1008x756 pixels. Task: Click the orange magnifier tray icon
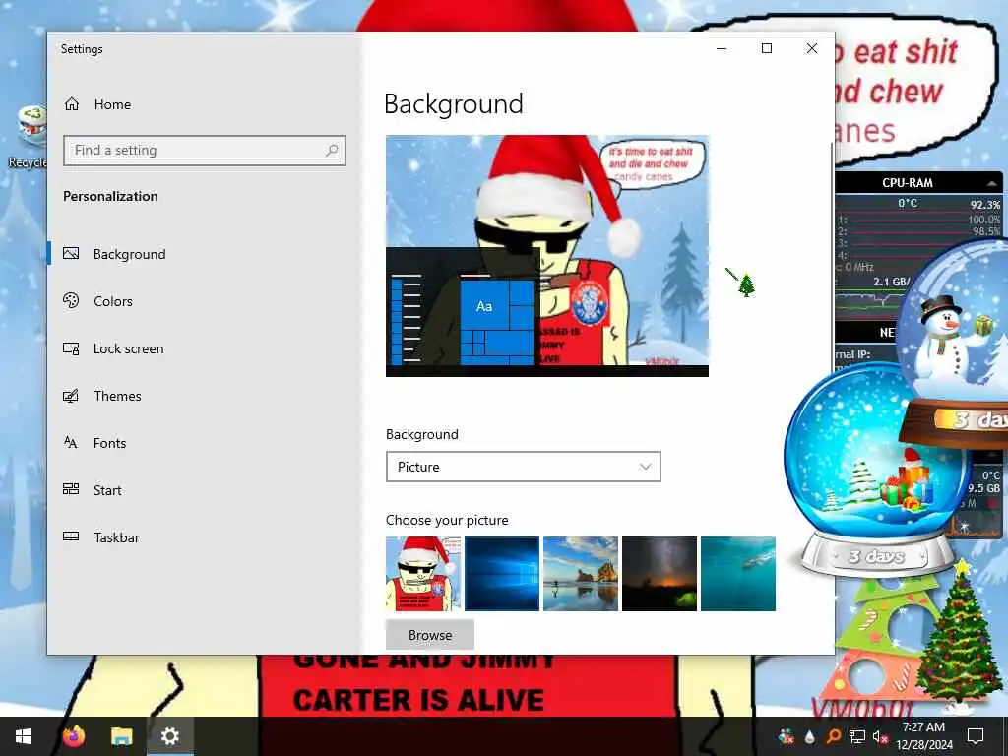point(833,736)
